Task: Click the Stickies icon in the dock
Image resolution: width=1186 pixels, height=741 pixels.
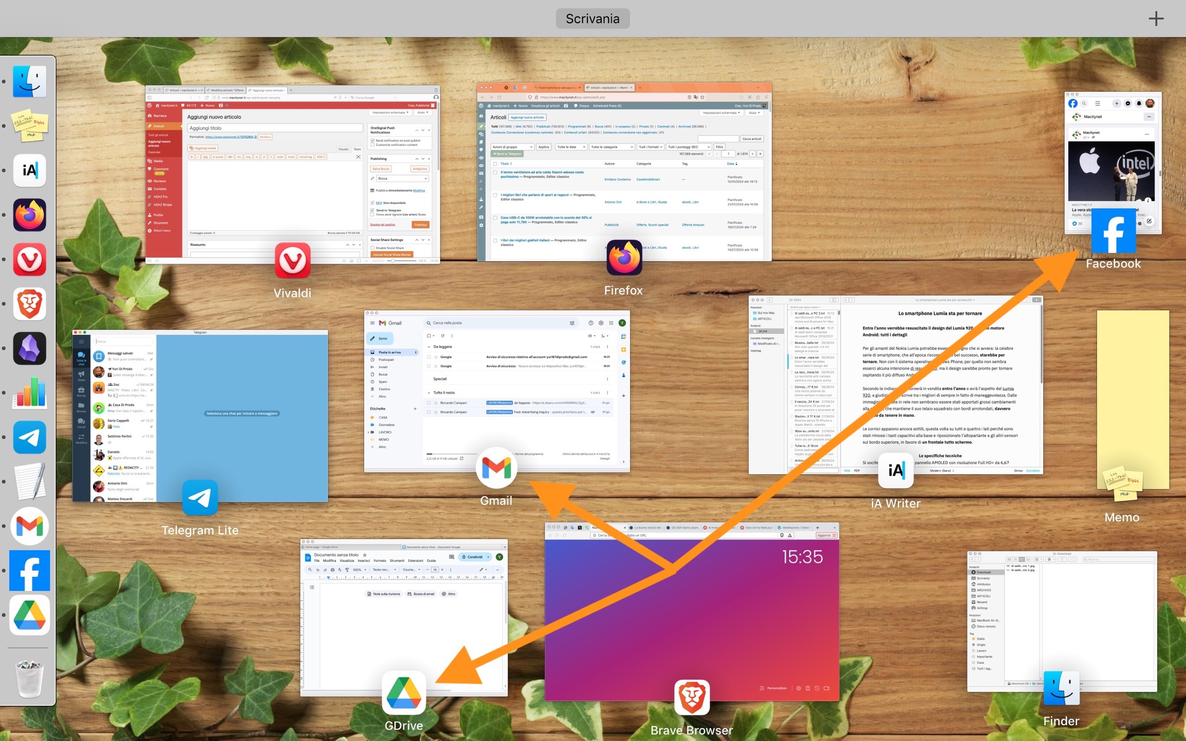Action: click(30, 126)
